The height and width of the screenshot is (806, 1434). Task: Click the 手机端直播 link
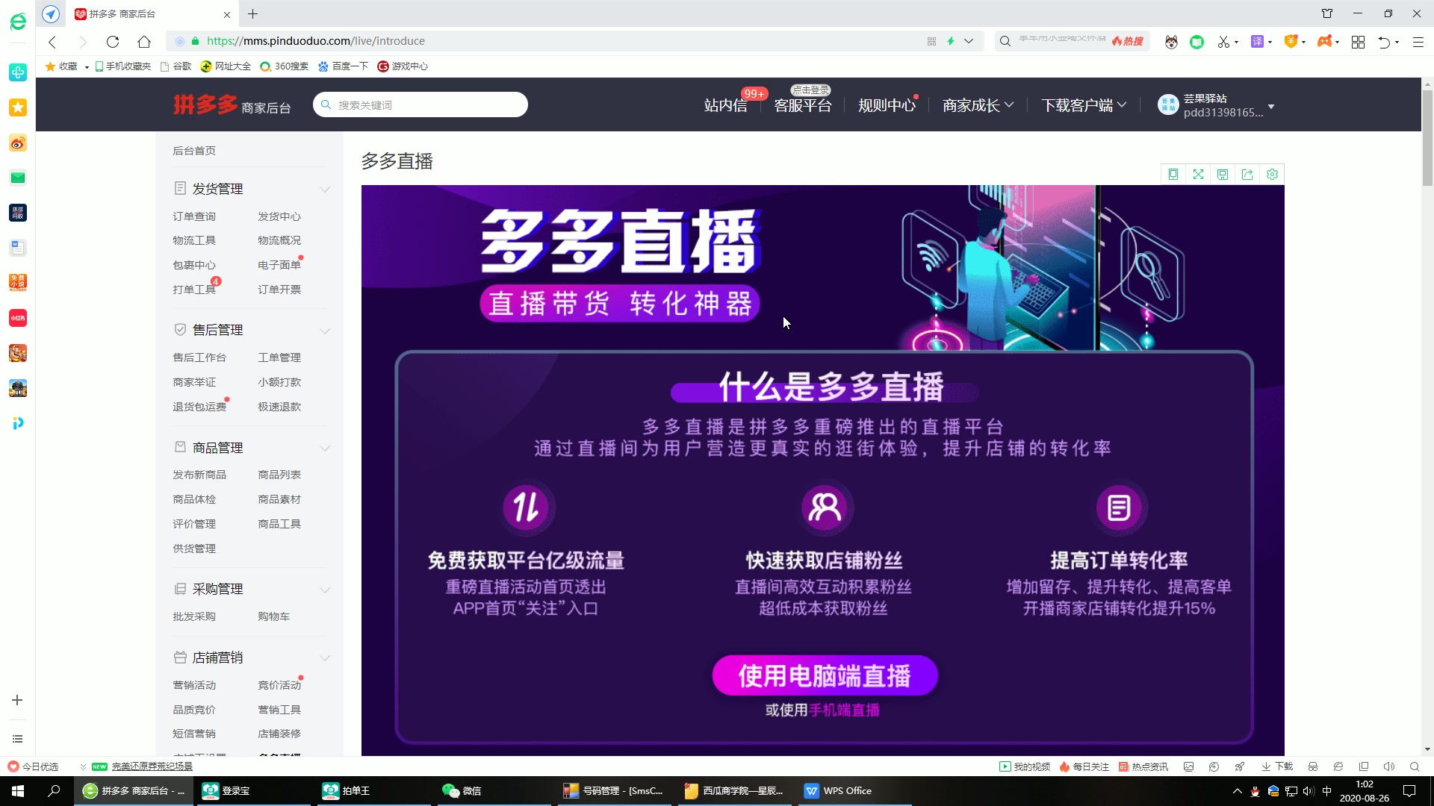click(x=844, y=710)
